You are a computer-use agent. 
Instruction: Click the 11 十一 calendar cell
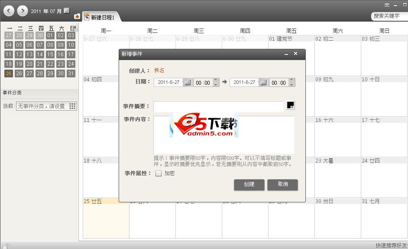click(x=101, y=137)
